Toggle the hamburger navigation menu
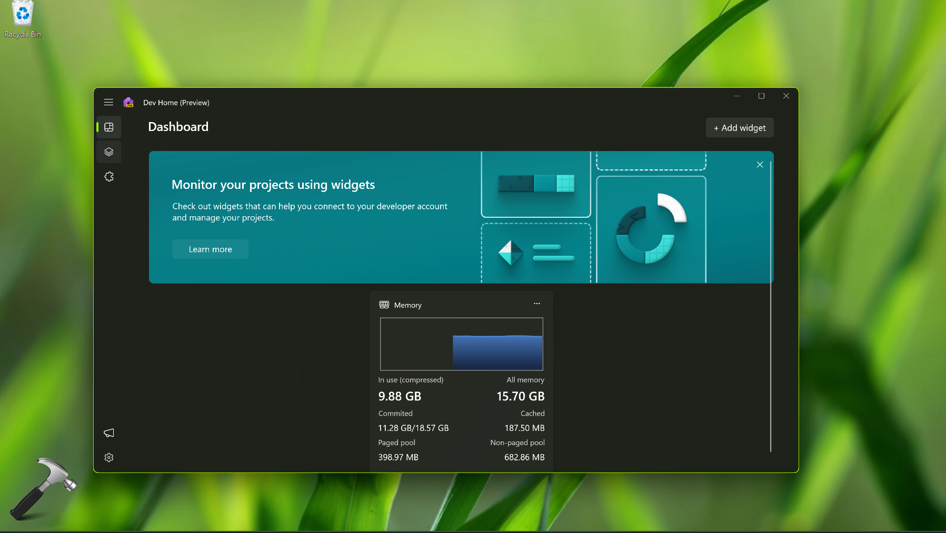The image size is (946, 533). [x=108, y=102]
